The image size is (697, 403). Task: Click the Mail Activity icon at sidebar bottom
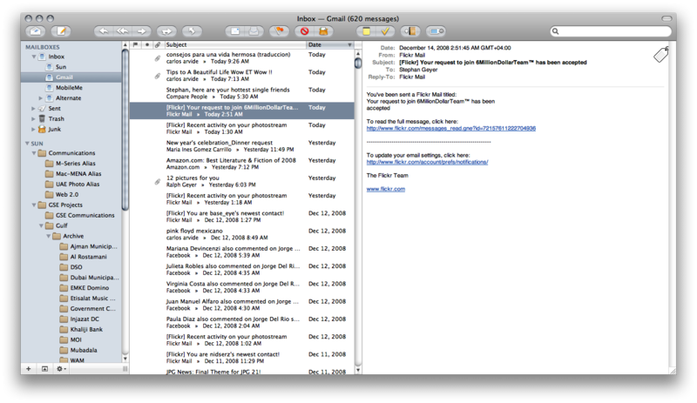[44, 369]
